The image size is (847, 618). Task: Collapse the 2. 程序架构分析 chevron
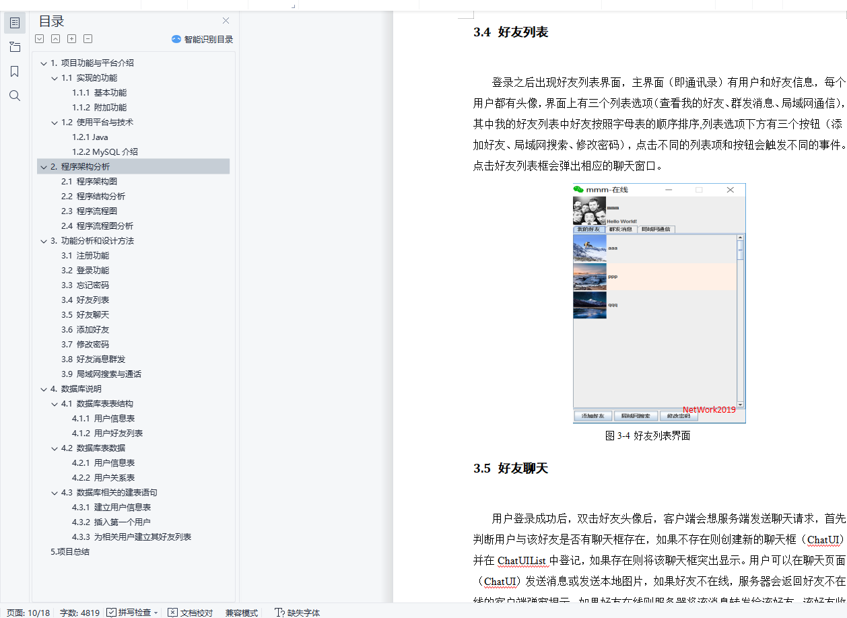click(44, 167)
